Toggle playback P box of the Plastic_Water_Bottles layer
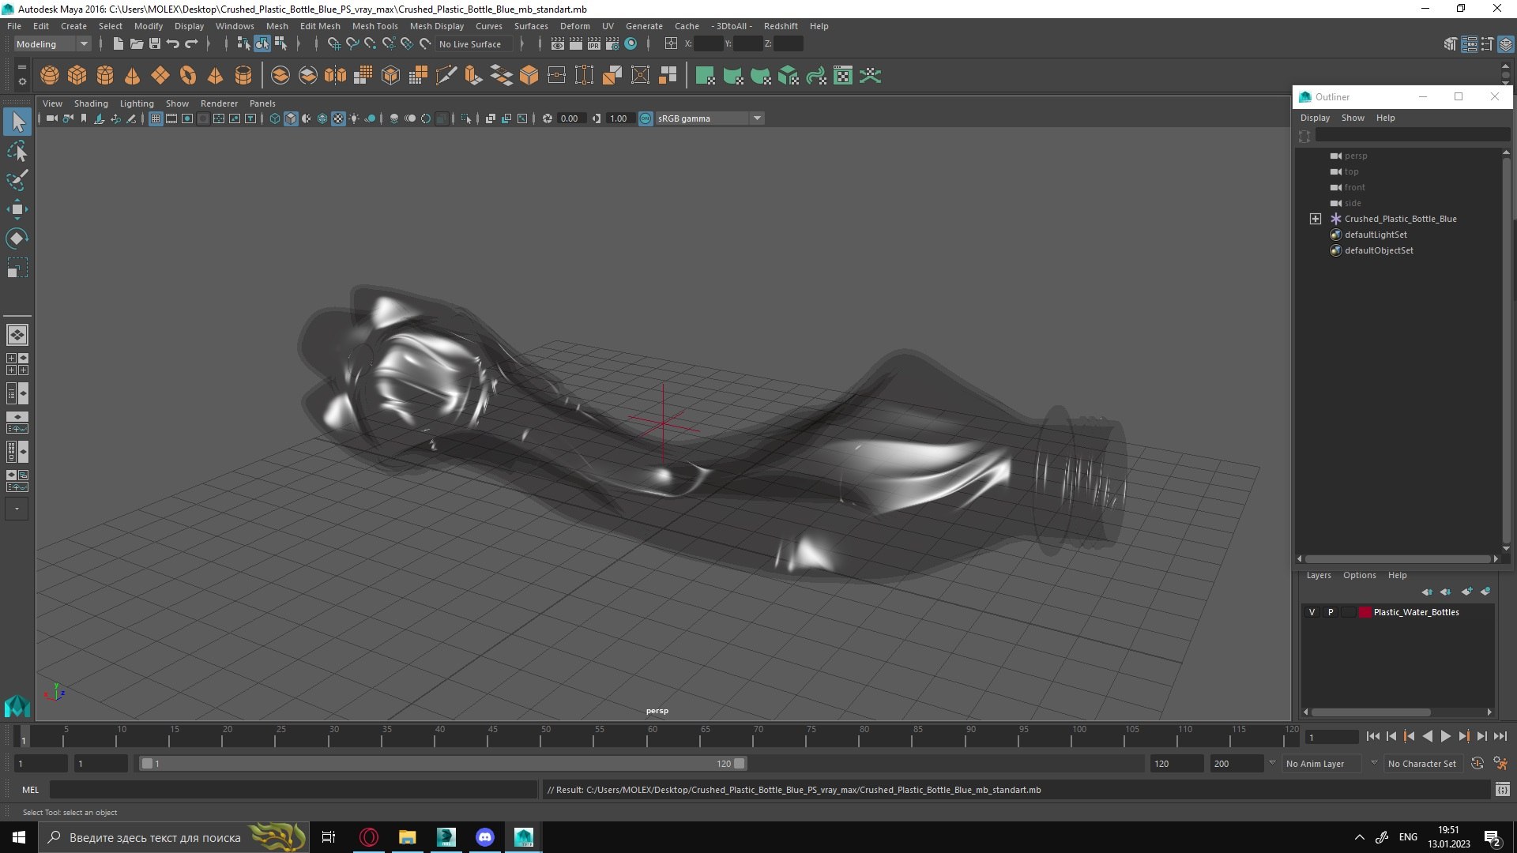Viewport: 1517px width, 853px height. coord(1331,612)
